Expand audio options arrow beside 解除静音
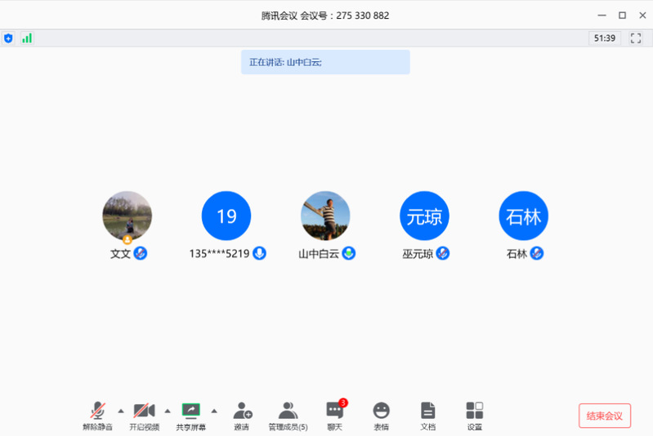This screenshot has height=436, width=653. pos(121,410)
